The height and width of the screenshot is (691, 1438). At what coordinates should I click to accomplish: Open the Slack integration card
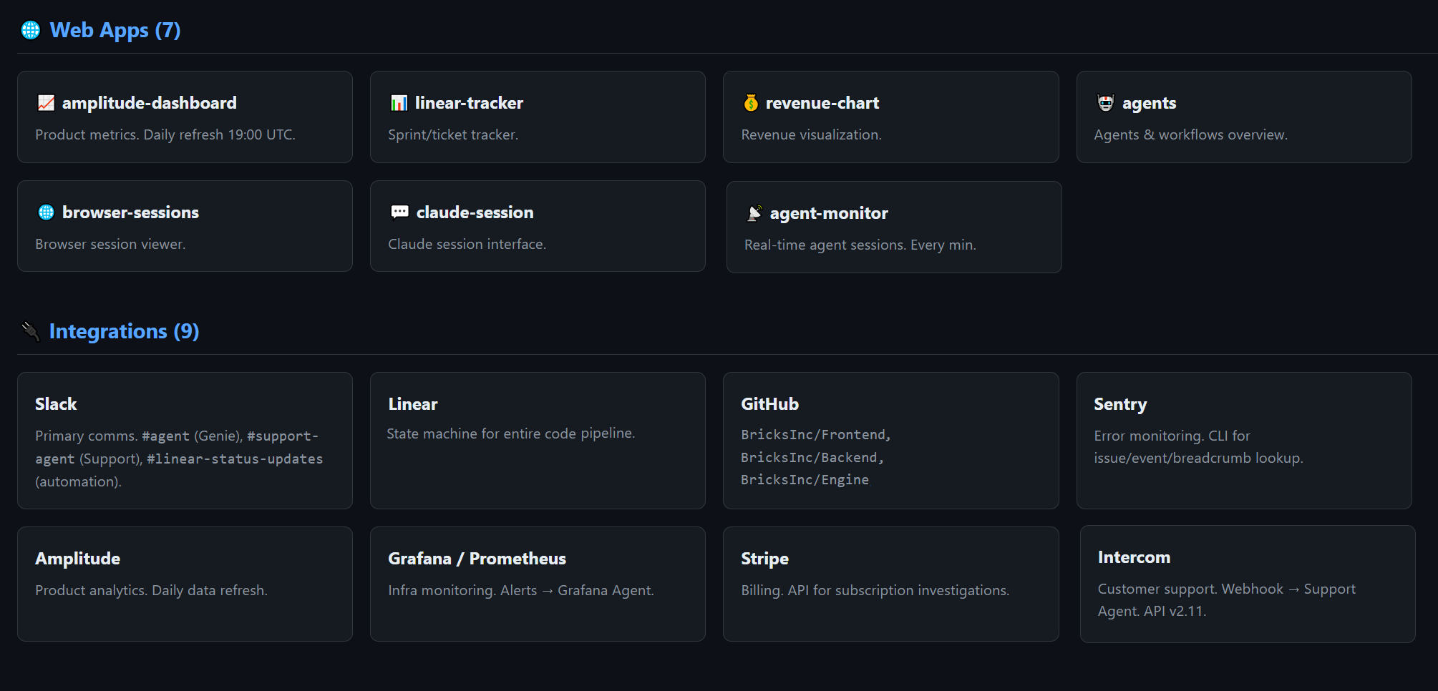point(185,441)
